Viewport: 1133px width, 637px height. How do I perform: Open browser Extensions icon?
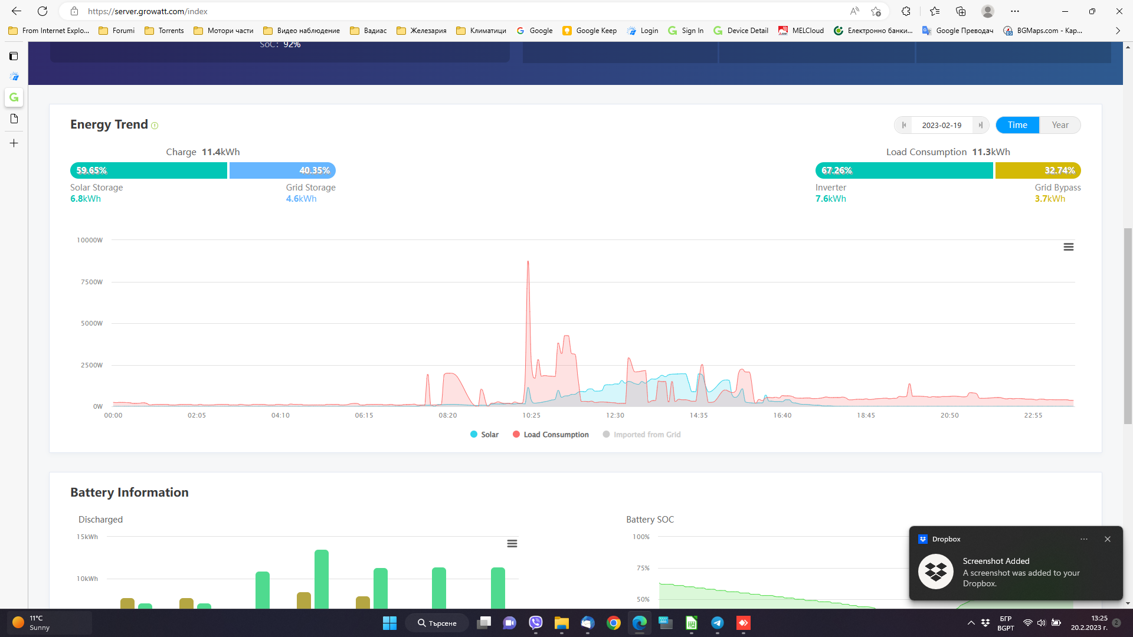point(906,11)
